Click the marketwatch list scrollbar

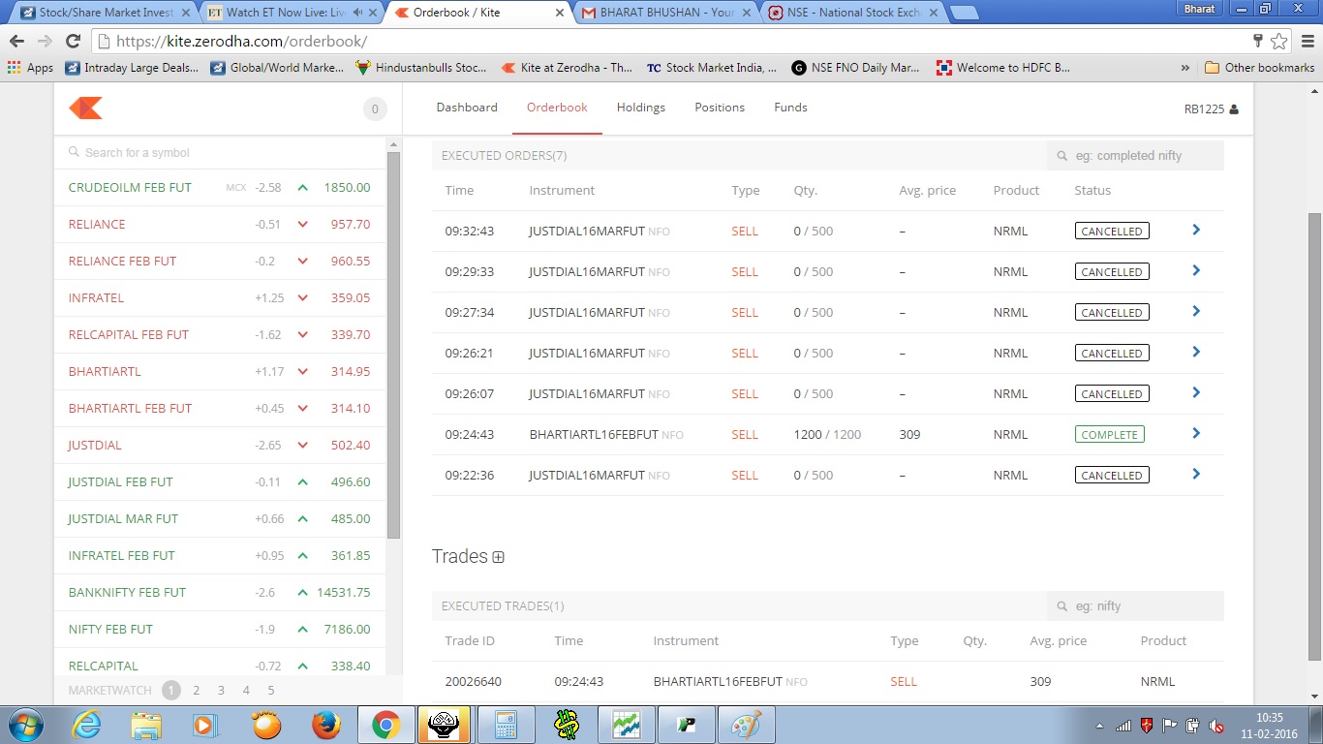pyautogui.click(x=393, y=345)
